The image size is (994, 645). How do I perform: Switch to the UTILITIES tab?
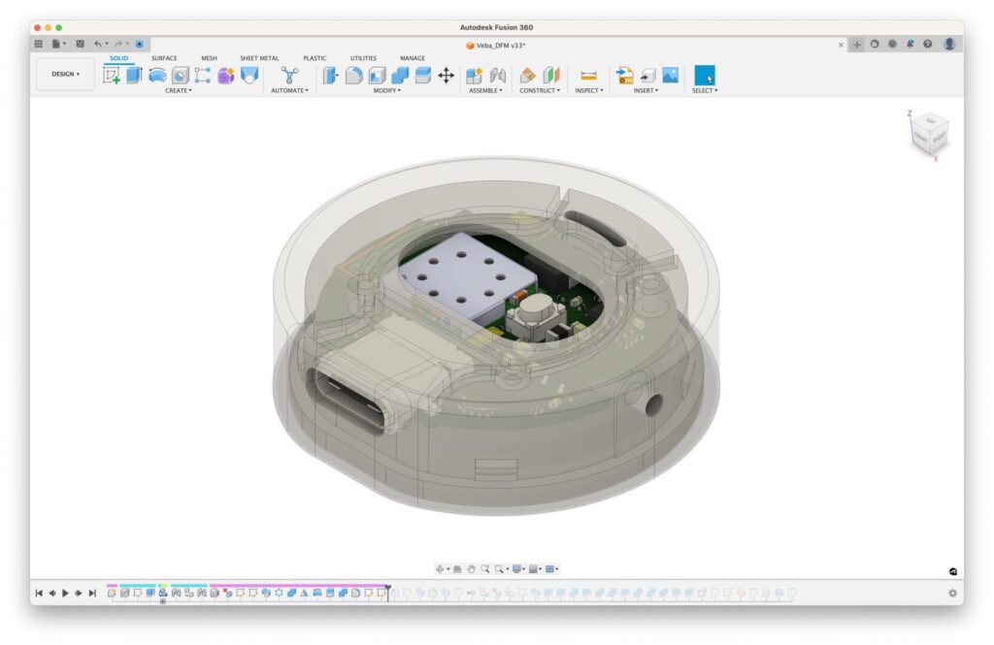click(x=363, y=58)
